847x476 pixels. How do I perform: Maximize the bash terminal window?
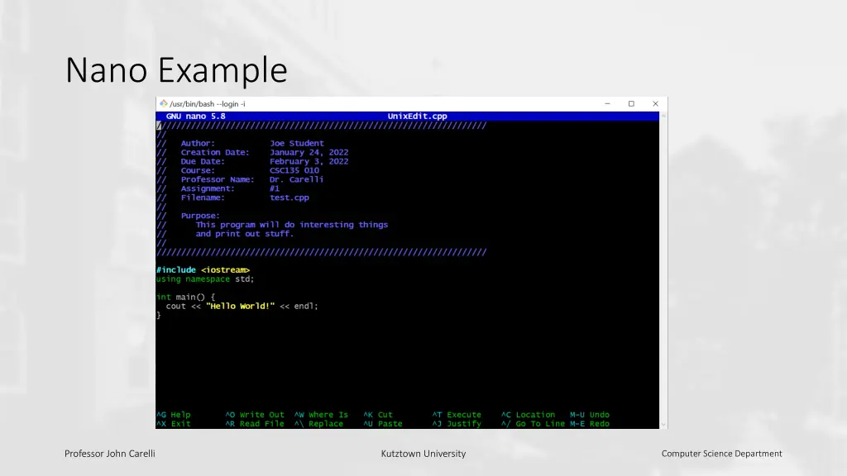pos(631,103)
